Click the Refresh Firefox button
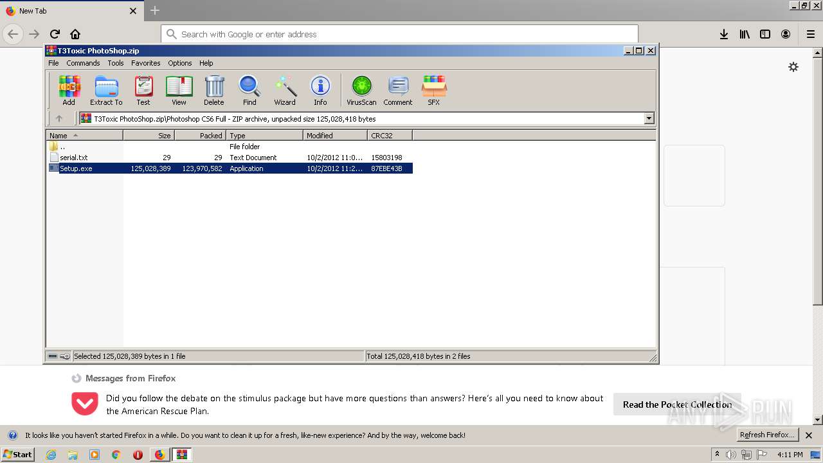823x463 pixels. pyautogui.click(x=768, y=435)
